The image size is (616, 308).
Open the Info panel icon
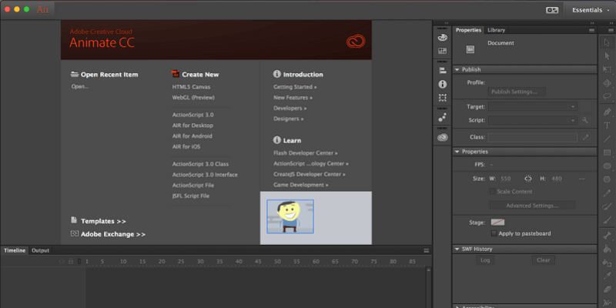(442, 84)
